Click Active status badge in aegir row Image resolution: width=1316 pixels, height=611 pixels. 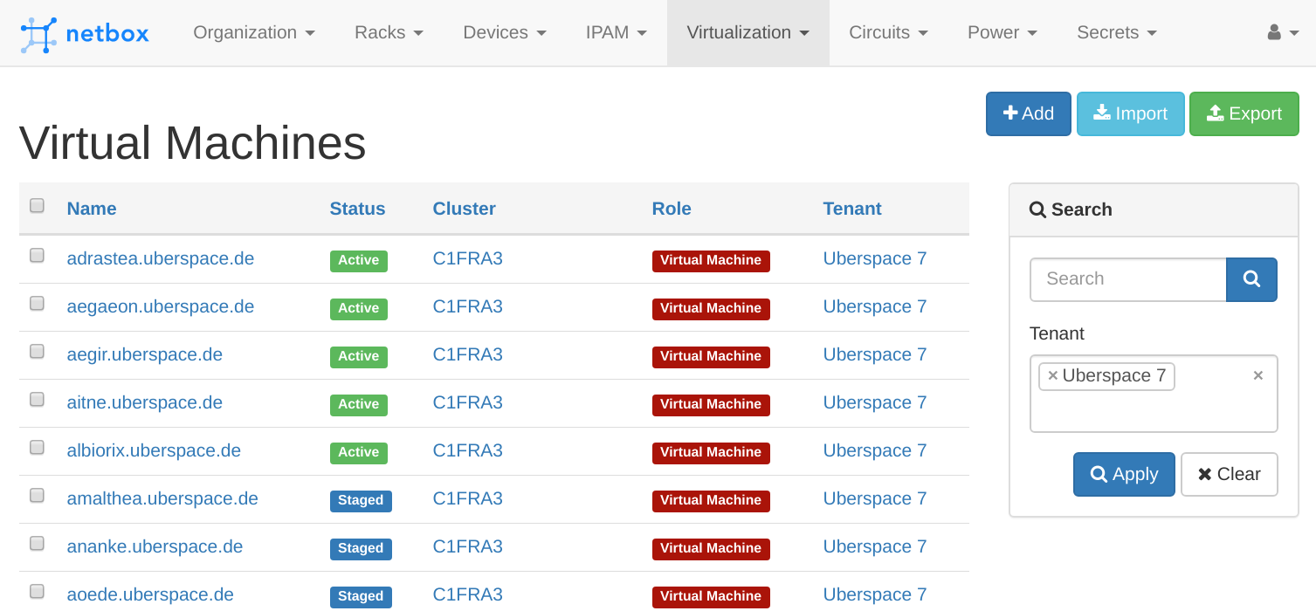point(359,356)
